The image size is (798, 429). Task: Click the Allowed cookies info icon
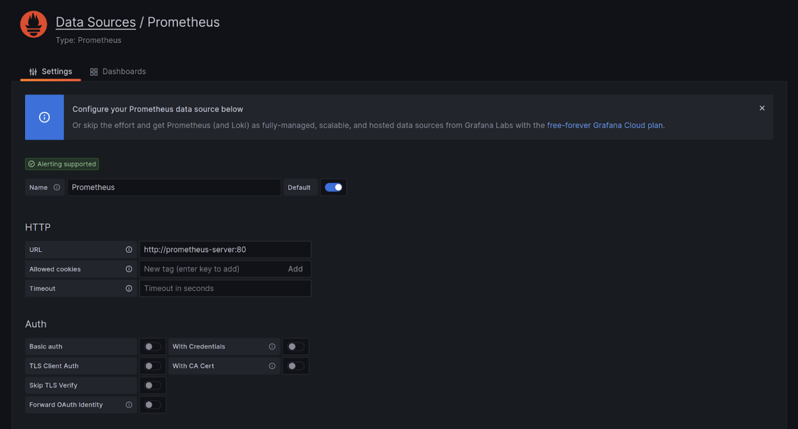128,269
